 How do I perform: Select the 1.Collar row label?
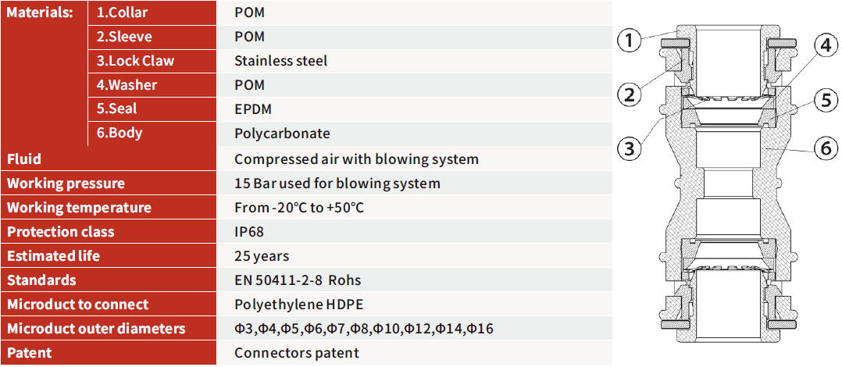122,12
